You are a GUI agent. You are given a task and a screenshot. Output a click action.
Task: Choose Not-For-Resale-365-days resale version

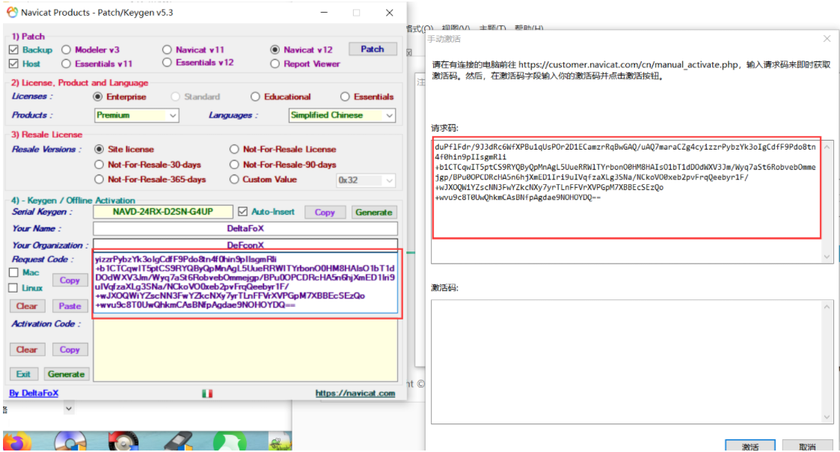99,180
